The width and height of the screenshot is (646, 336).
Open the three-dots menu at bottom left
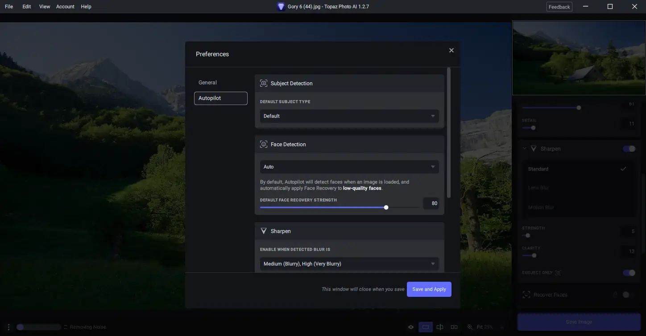[x=8, y=327]
